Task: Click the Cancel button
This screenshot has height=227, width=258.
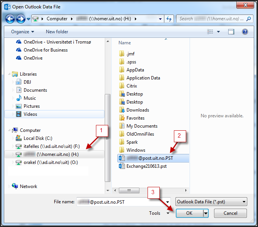Action: tap(230, 213)
